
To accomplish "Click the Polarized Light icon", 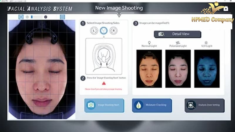I will pos(178,43).
